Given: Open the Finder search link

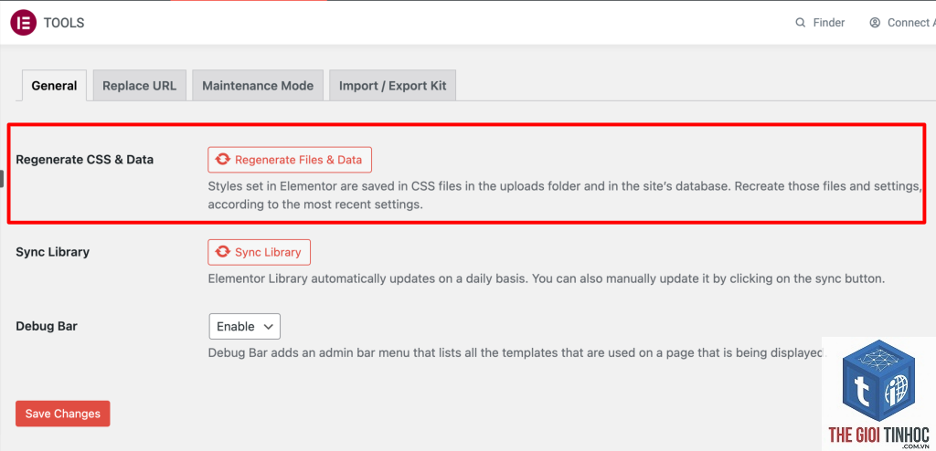Looking at the screenshot, I should coord(820,23).
